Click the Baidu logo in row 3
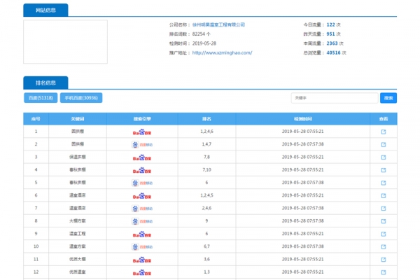The width and height of the screenshot is (420, 280). point(142,157)
